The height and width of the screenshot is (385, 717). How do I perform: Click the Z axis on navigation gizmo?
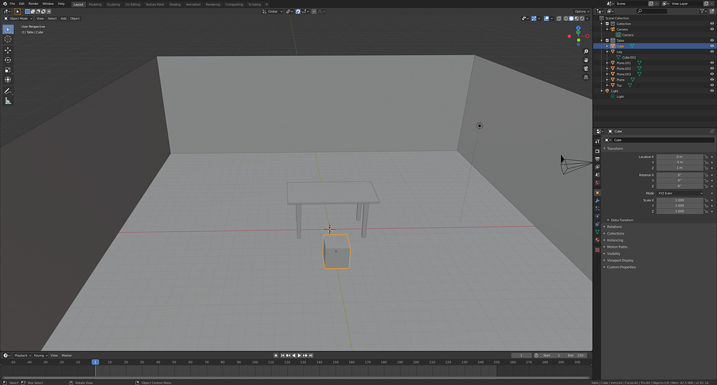[x=578, y=28]
